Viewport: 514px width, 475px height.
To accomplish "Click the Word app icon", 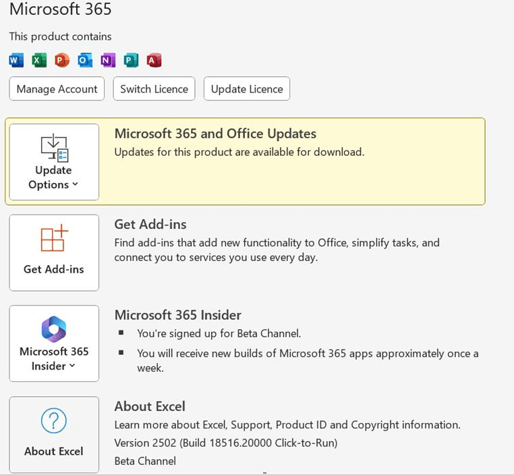I will (x=16, y=60).
